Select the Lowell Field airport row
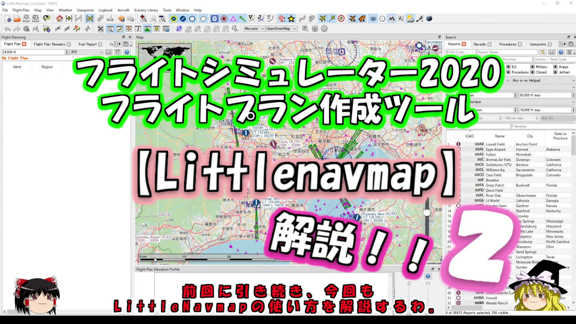The image size is (576, 324). point(509,145)
